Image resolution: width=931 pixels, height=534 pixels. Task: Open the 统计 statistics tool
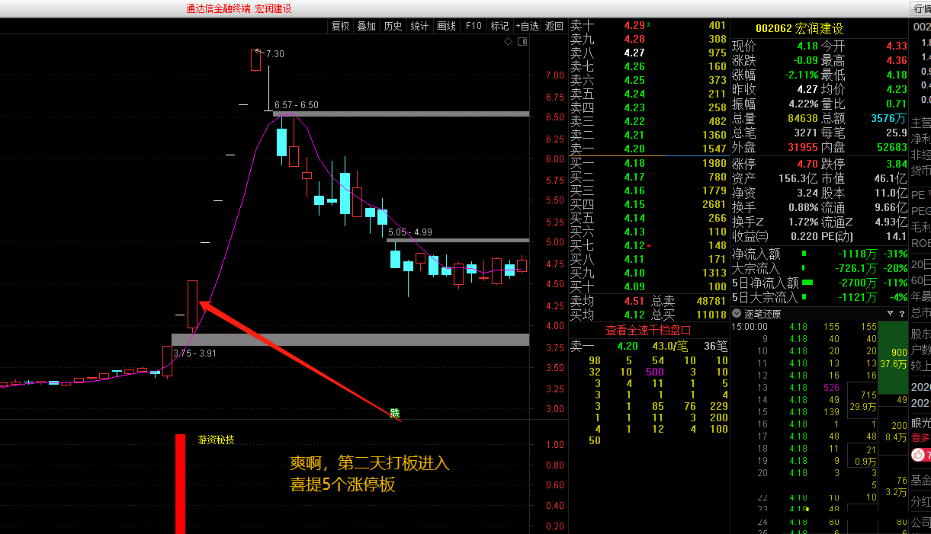click(419, 26)
